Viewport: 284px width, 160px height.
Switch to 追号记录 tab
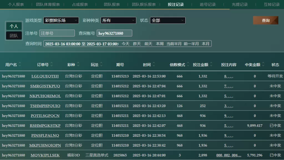point(208,4)
